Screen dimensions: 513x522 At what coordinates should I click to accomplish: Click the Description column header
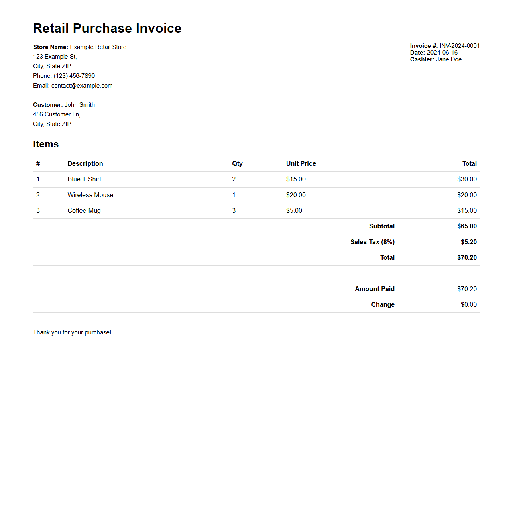click(x=85, y=163)
